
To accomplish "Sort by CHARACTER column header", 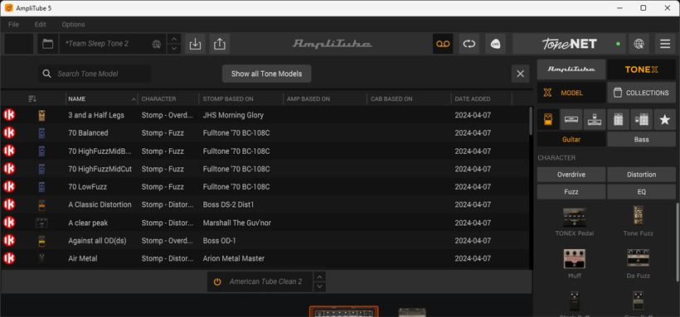I will (168, 98).
